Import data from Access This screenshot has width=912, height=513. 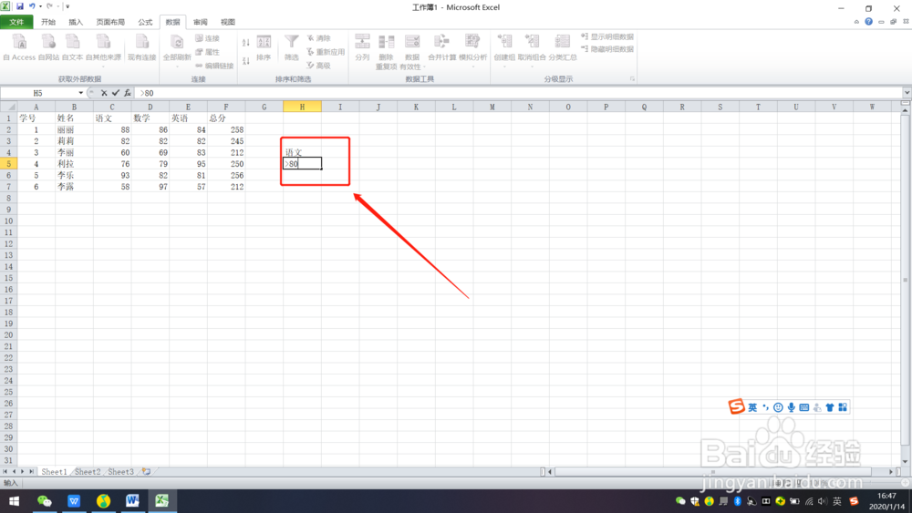(x=19, y=47)
